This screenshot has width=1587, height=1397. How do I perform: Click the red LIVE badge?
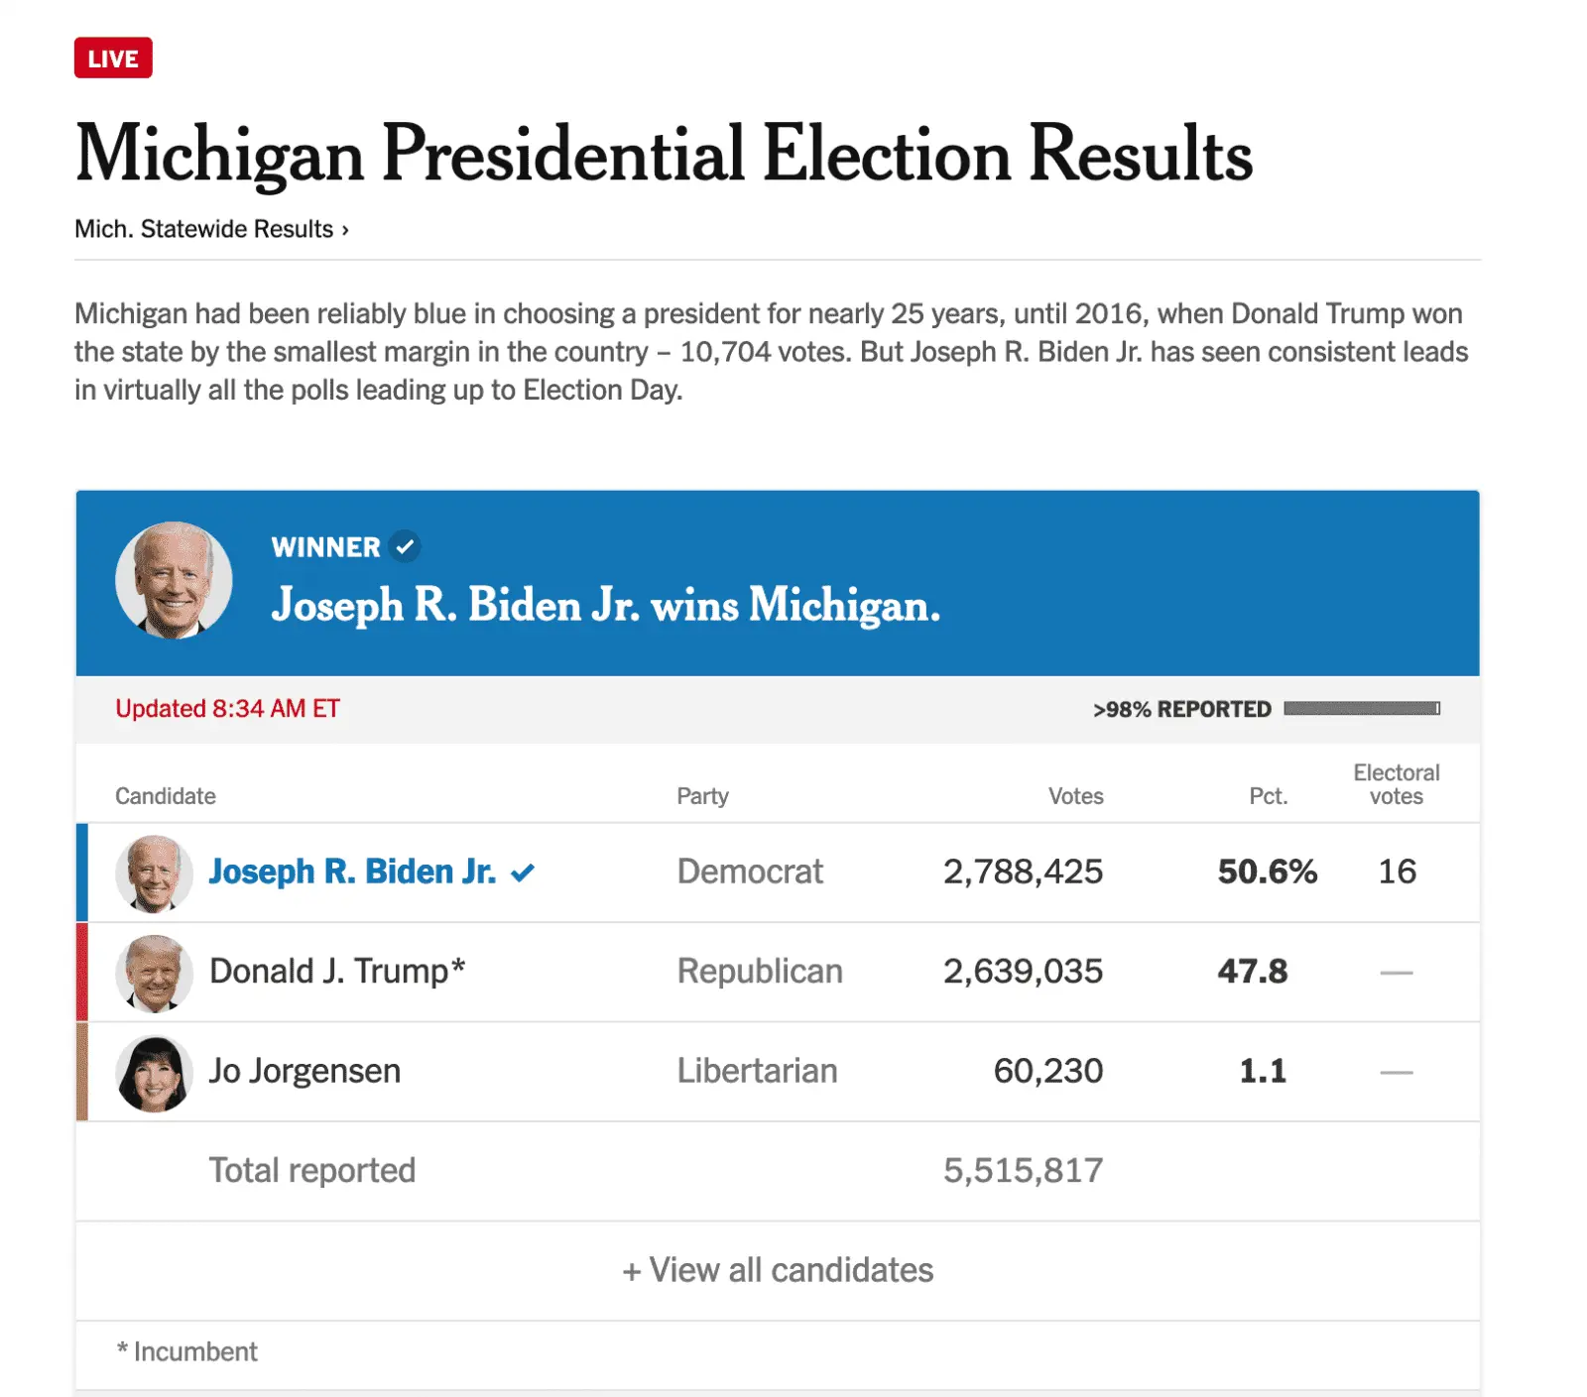pyautogui.click(x=113, y=58)
